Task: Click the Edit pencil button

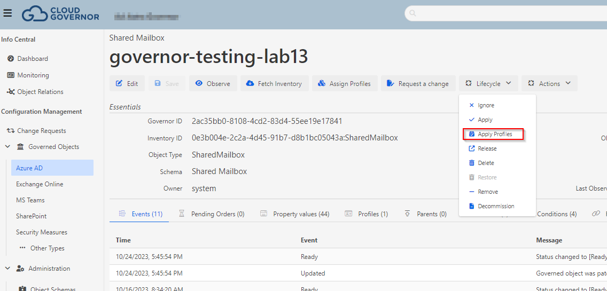Action: click(127, 83)
